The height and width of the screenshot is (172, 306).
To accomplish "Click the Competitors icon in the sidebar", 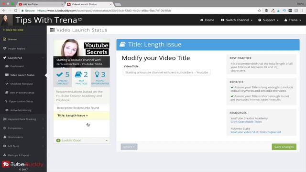I will click(4, 128).
